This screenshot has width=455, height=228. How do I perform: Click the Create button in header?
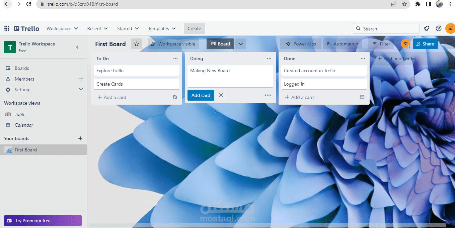pos(195,28)
